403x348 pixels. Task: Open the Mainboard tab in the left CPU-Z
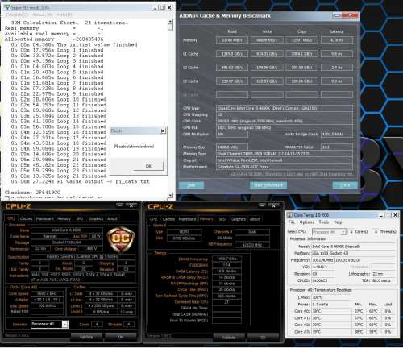tap(45, 219)
